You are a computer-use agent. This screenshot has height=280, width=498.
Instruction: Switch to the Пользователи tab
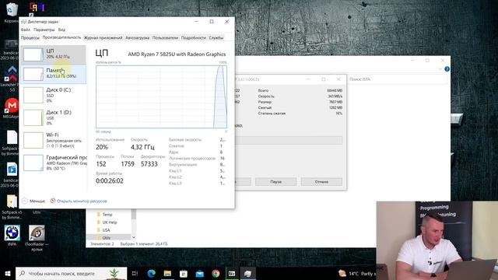pos(165,38)
